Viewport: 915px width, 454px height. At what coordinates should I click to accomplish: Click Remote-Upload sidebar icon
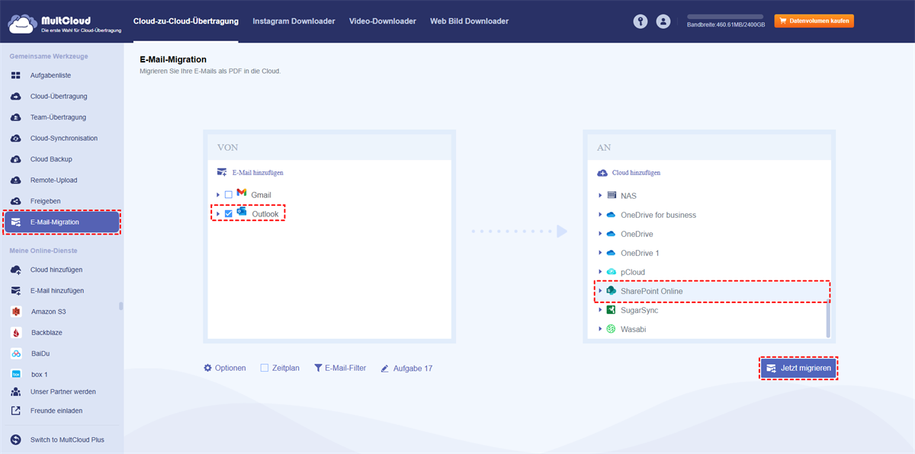tap(16, 181)
